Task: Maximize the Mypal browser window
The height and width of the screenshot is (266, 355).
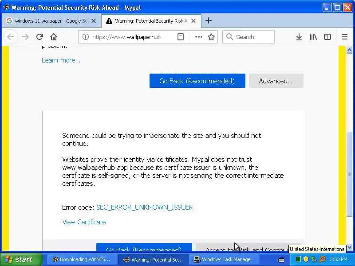Action: click(337, 8)
